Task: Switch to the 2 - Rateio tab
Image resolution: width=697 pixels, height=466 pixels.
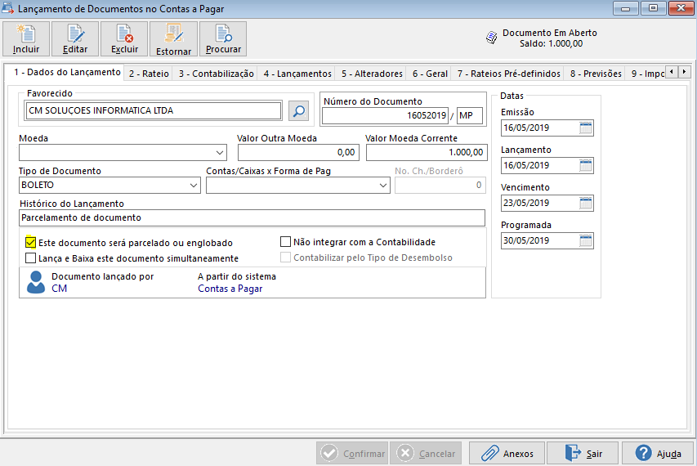Action: click(149, 74)
